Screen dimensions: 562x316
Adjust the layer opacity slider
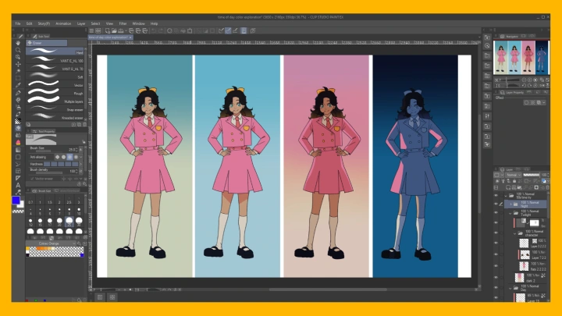[x=532, y=175]
